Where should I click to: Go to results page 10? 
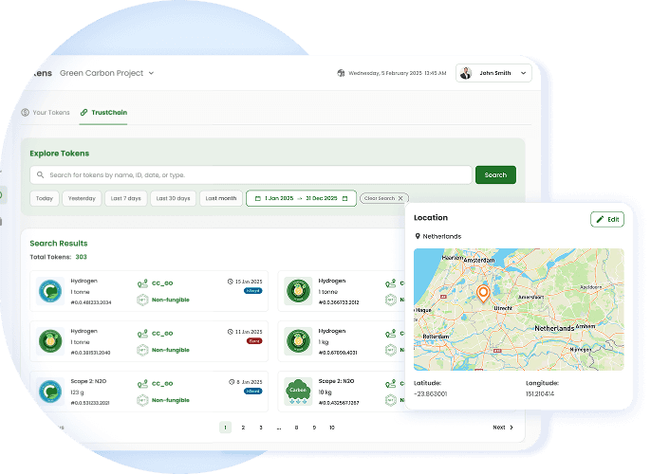pos(332,428)
